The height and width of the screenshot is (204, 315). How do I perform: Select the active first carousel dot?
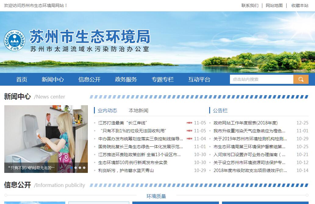[71, 168]
